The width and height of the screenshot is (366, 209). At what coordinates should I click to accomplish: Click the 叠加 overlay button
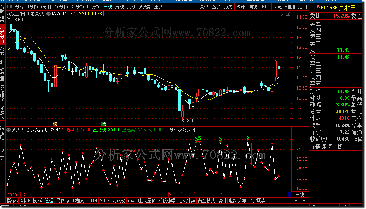[x=216, y=7]
